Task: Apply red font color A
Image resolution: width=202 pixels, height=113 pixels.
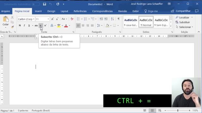Action: (x=66, y=25)
